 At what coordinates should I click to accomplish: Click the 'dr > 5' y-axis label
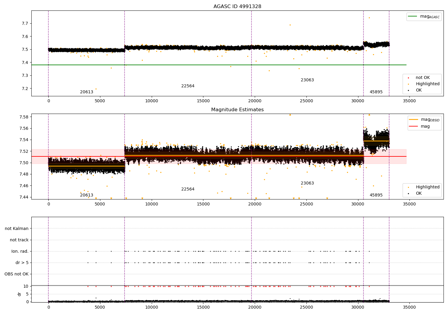pyautogui.click(x=22, y=263)
